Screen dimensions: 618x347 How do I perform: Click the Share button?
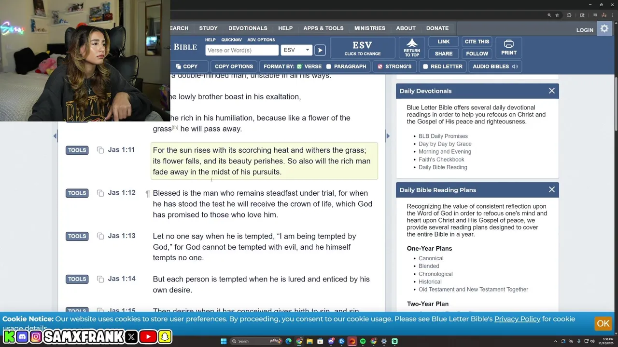click(x=444, y=53)
